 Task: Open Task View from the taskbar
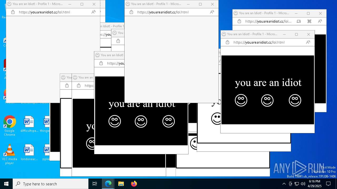pyautogui.click(x=95, y=184)
